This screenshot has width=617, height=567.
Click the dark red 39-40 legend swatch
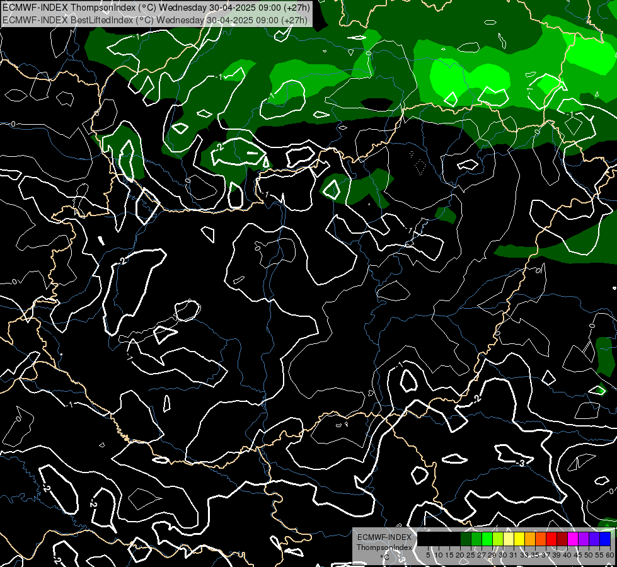562,539
